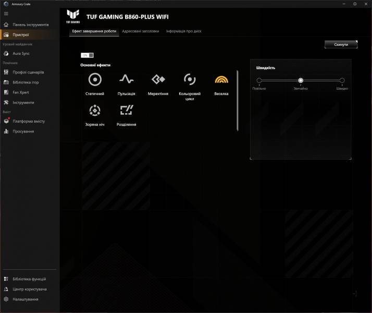Set speed slider to Швидко stop
The image size is (372, 313).
pyautogui.click(x=342, y=80)
